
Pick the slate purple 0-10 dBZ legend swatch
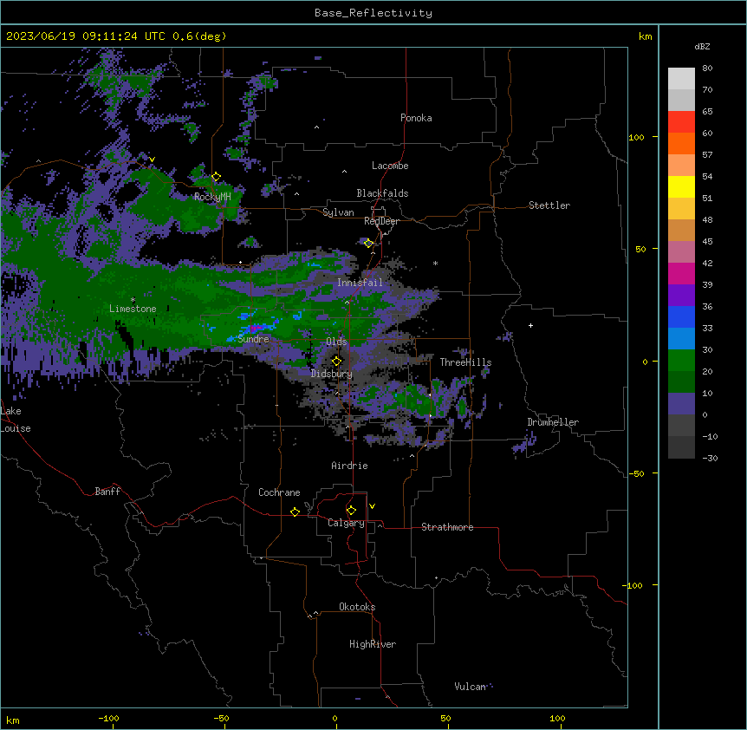681,404
